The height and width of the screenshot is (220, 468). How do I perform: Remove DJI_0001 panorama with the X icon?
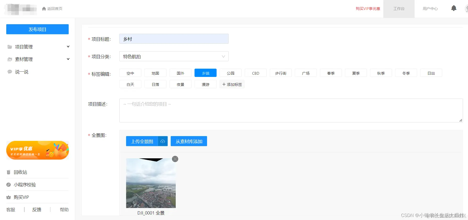pyautogui.click(x=175, y=159)
